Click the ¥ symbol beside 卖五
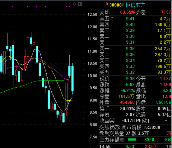172x148 pixels. (112, 19)
